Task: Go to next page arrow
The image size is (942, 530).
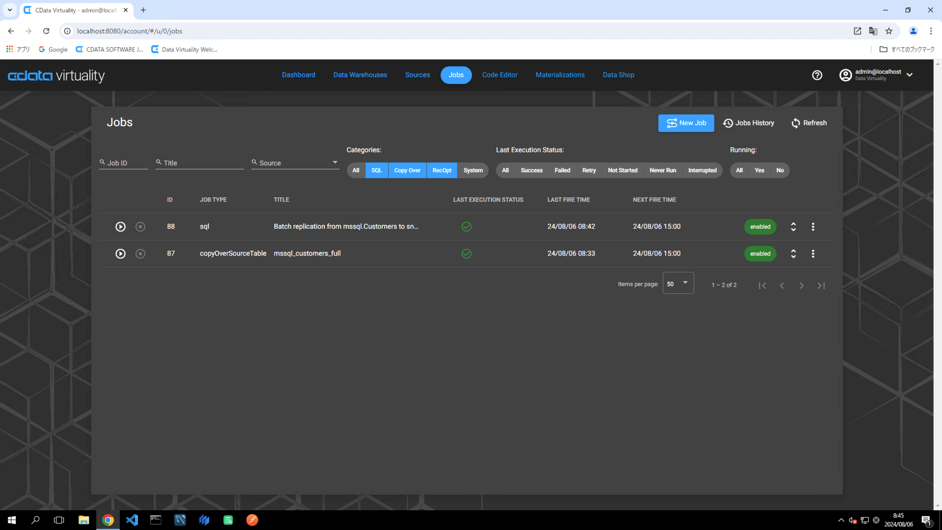Action: (x=801, y=286)
